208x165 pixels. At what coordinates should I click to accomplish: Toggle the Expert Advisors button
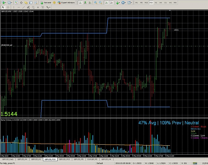66,3
